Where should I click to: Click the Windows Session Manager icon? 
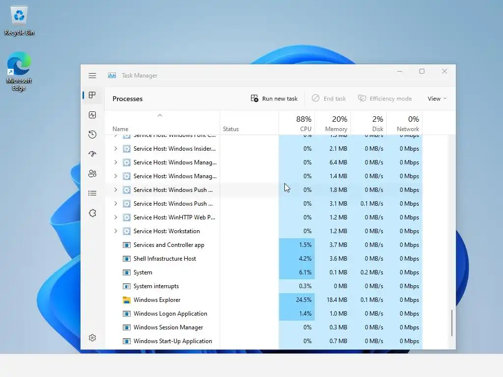[x=127, y=327]
